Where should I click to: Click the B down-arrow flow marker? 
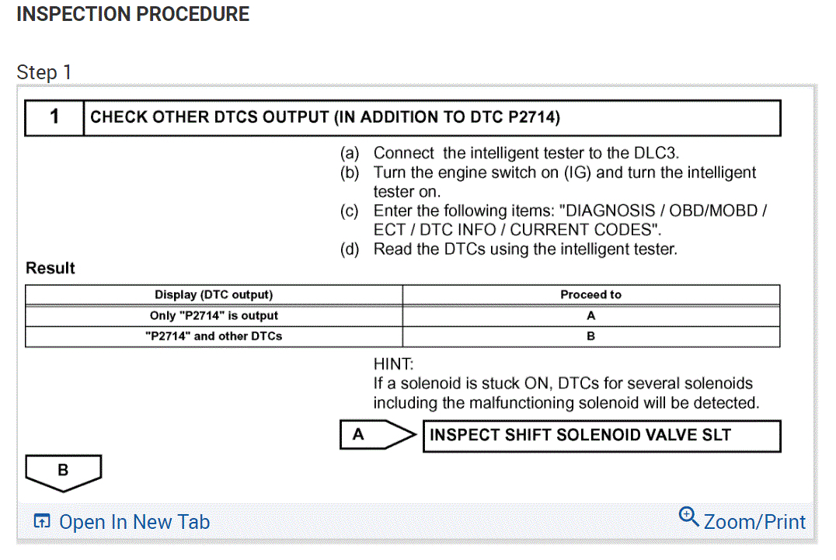63,471
